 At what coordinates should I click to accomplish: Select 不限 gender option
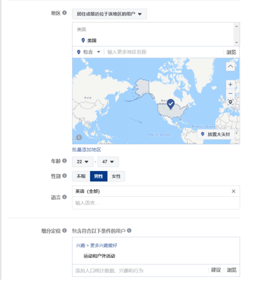click(81, 177)
